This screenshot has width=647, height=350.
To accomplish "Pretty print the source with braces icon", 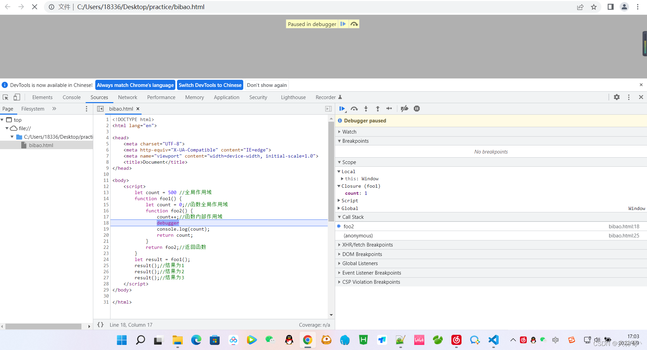I will pos(100,325).
